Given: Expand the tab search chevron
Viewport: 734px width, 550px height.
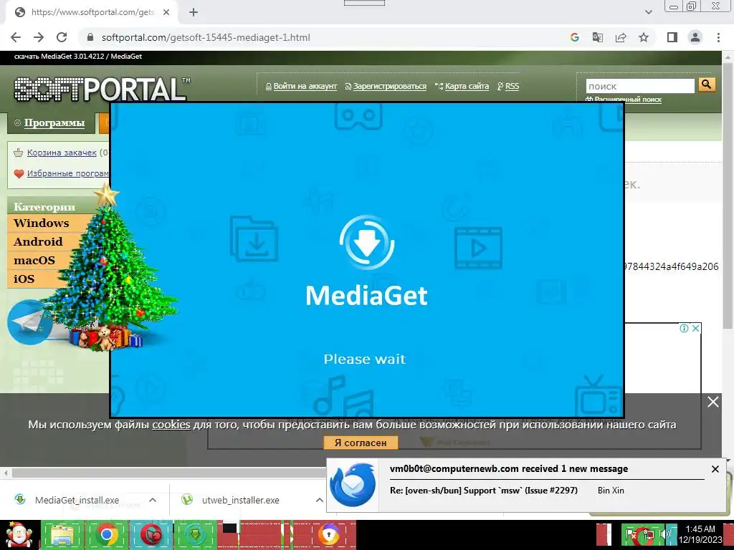Looking at the screenshot, I should coord(648,12).
